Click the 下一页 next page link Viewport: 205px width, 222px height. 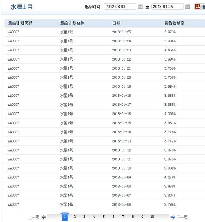tap(182, 217)
